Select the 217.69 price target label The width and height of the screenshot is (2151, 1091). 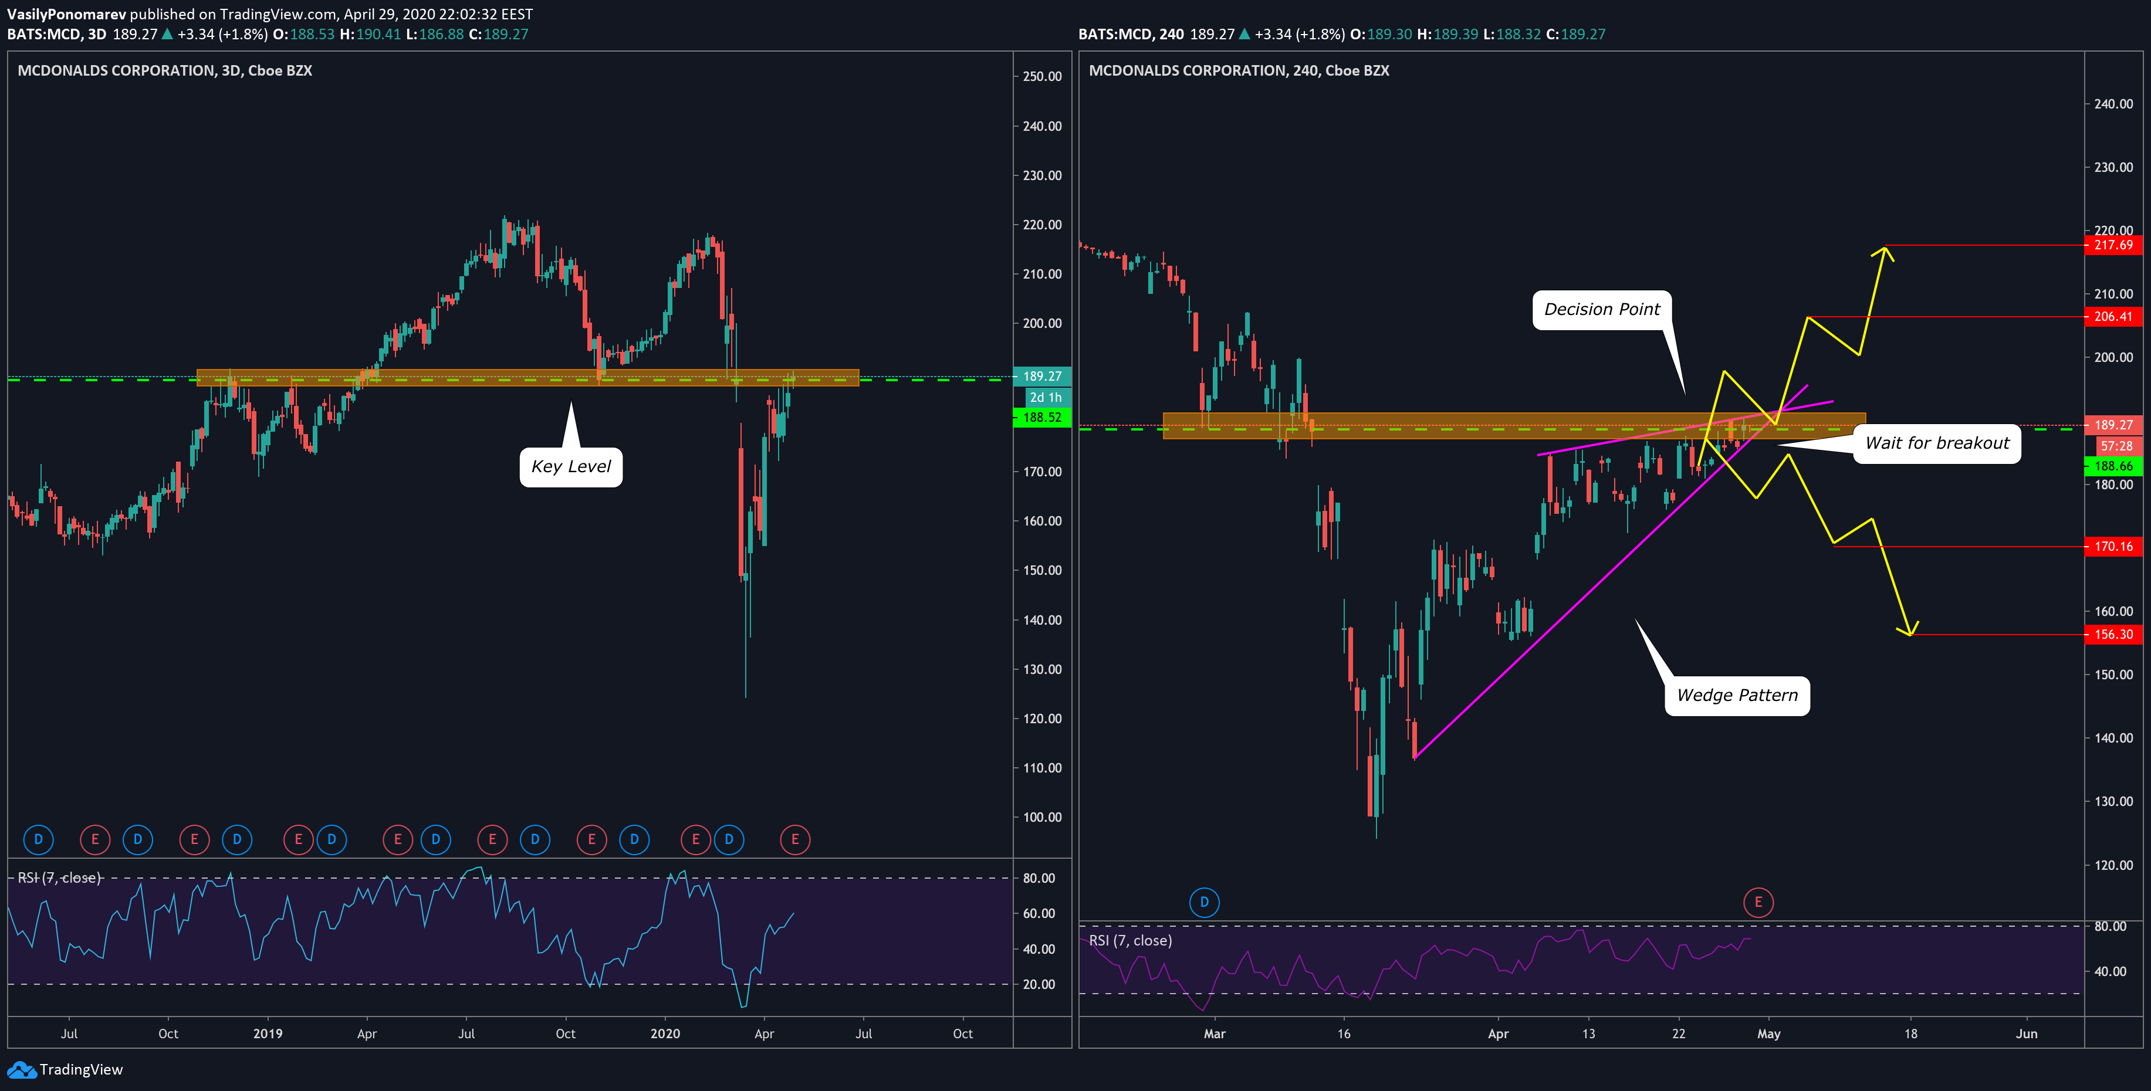(x=2113, y=245)
